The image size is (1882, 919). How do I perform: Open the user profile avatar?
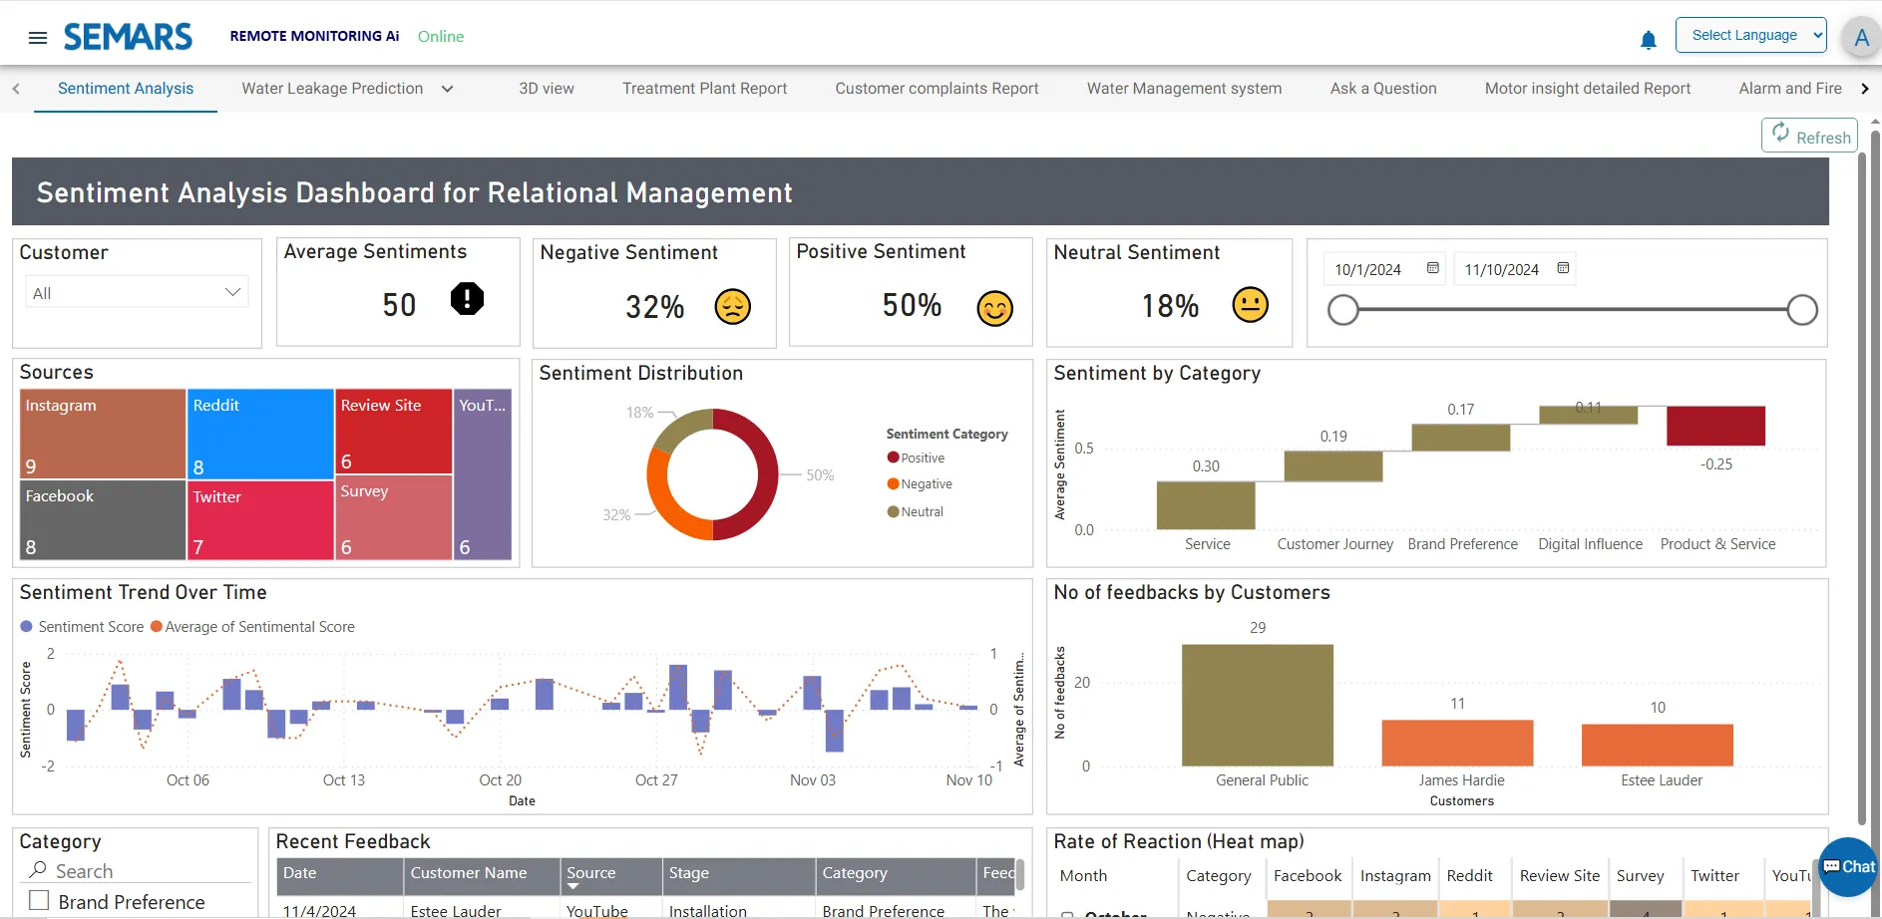pos(1860,39)
